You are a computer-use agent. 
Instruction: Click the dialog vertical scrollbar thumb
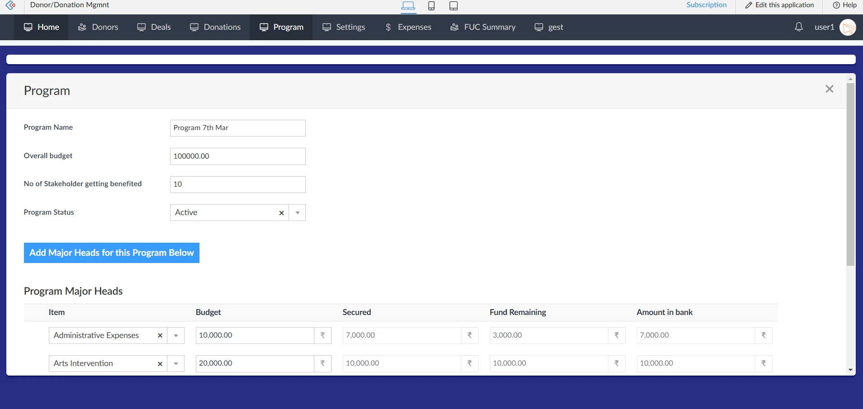coord(850,174)
